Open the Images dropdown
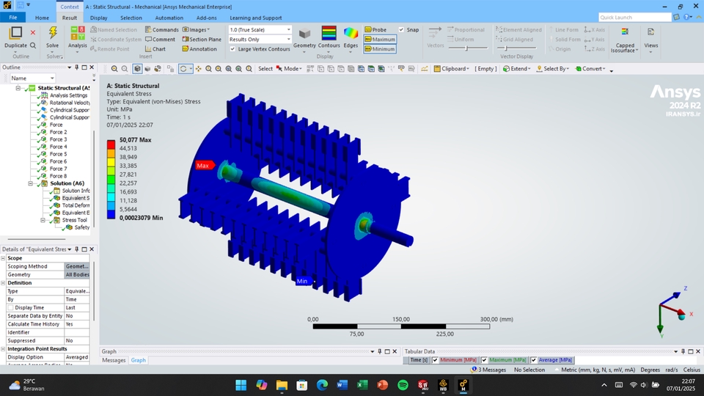The width and height of the screenshot is (704, 396). [197, 29]
